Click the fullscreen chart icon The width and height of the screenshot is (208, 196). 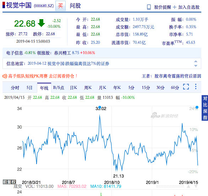pyautogui.click(x=186, y=87)
